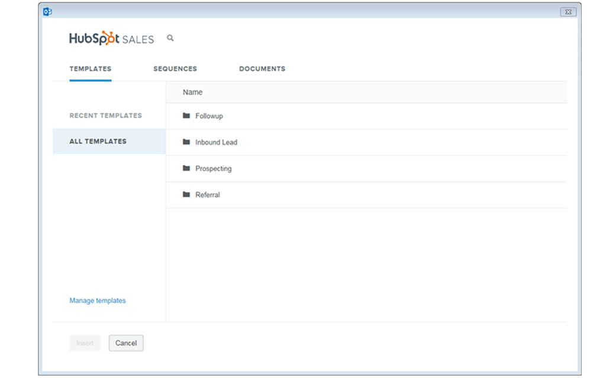This screenshot has width=606, height=378.
Task: Choose the Referral folder name text
Action: click(208, 195)
